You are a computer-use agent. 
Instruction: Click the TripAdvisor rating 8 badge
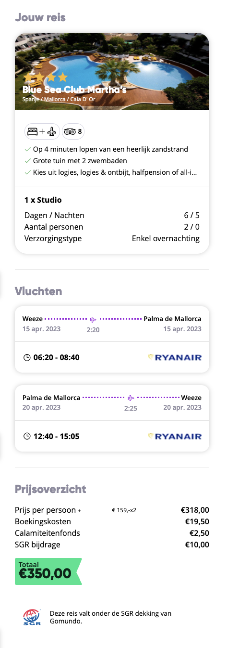pos(73,131)
